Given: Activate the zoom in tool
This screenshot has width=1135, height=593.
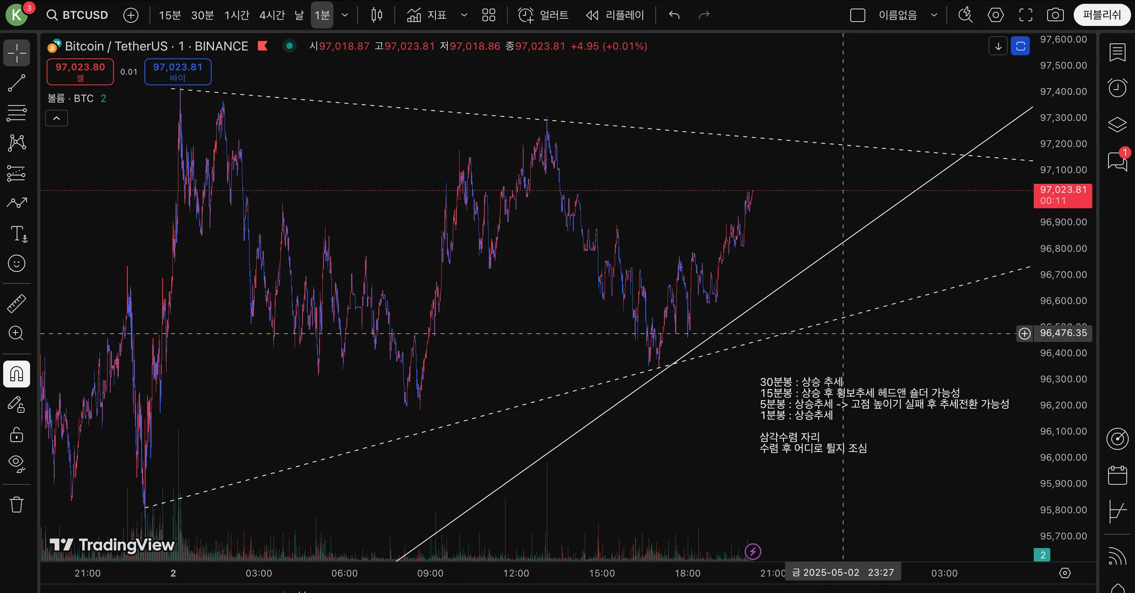Looking at the screenshot, I should (x=17, y=333).
